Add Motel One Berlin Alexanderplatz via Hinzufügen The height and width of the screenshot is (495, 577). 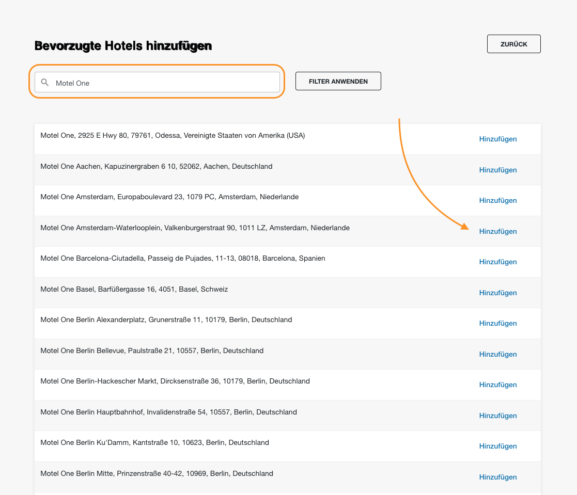(x=498, y=323)
